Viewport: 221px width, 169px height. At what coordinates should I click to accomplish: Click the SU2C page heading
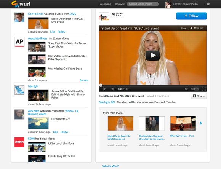click(117, 15)
